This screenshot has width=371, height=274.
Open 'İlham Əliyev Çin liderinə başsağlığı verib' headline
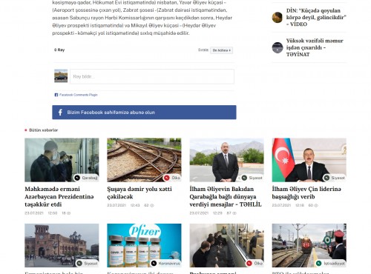coord(306,193)
